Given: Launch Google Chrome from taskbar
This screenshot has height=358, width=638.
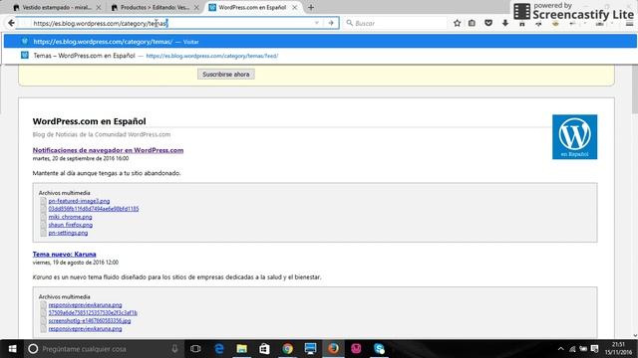Looking at the screenshot, I should 287,349.
